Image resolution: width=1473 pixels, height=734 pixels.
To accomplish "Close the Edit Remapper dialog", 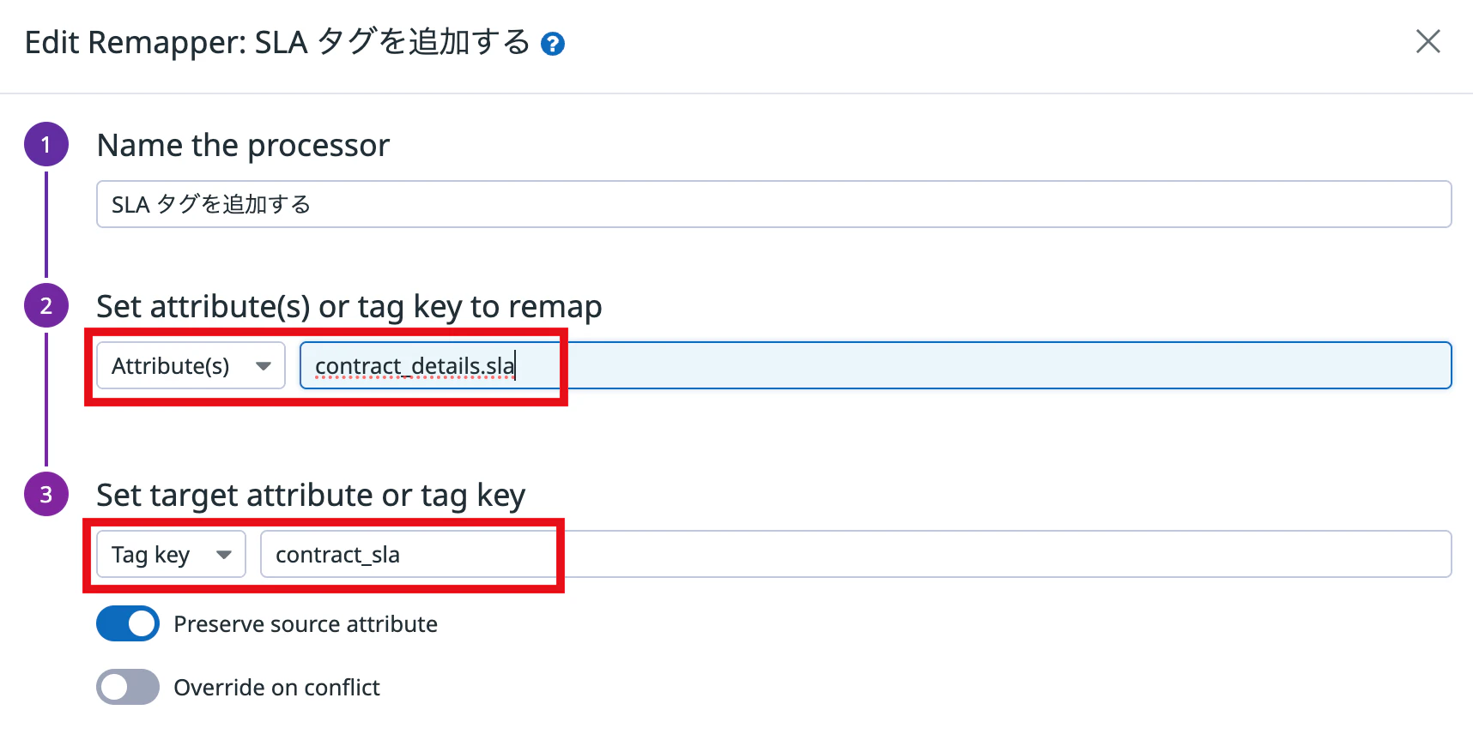I will (1428, 41).
